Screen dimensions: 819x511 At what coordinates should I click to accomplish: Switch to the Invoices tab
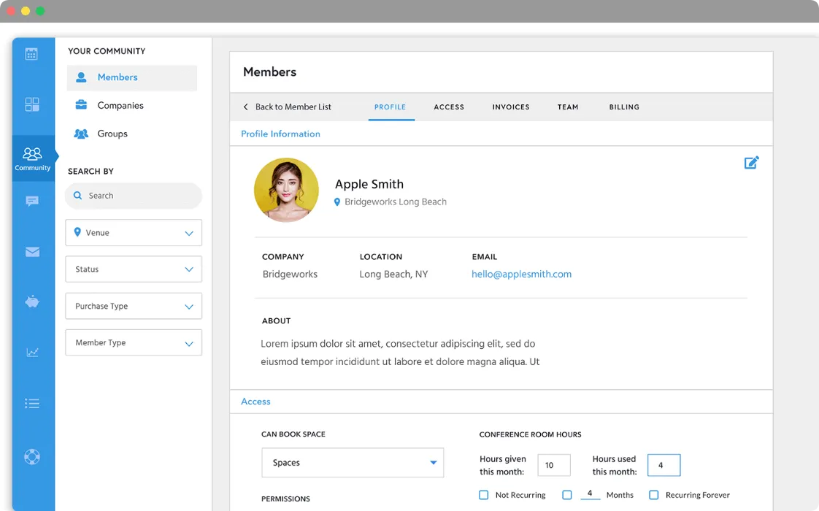click(511, 107)
